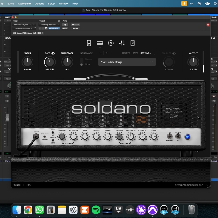Open the Help menu
218x218 pixels.
[x=75, y=4]
